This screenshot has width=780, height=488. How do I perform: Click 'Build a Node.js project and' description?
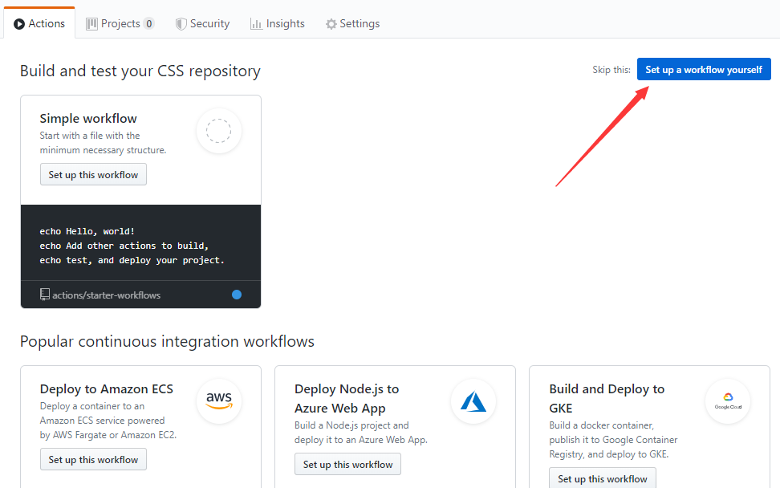click(x=351, y=425)
